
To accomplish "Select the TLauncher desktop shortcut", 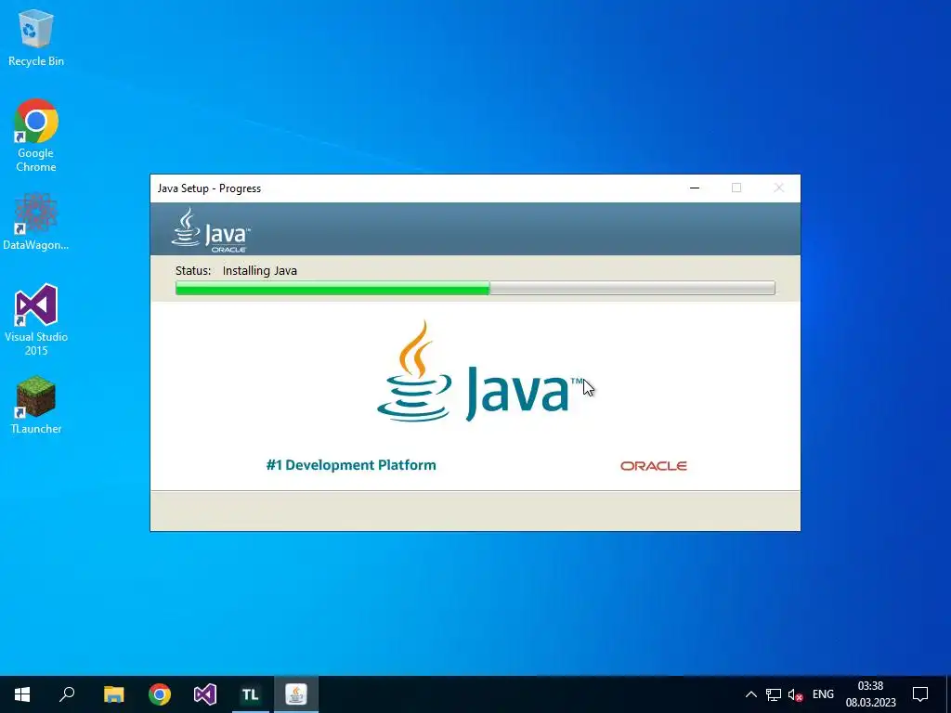I will pyautogui.click(x=36, y=405).
